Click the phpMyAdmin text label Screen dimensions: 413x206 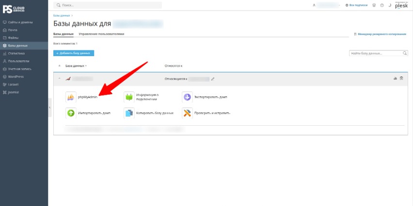(88, 97)
